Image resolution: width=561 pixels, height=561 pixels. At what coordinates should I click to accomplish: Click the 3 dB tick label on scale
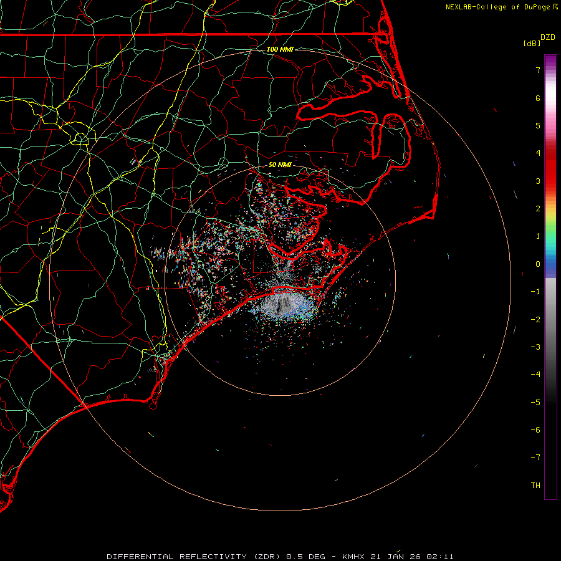(x=537, y=181)
